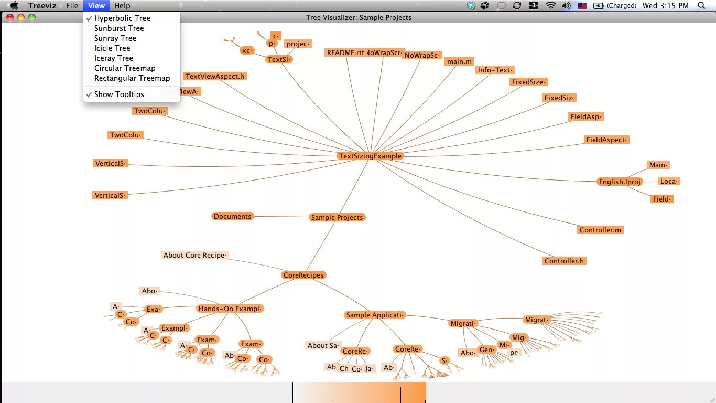Click the Dropbox-style box menu bar icon

point(471,6)
